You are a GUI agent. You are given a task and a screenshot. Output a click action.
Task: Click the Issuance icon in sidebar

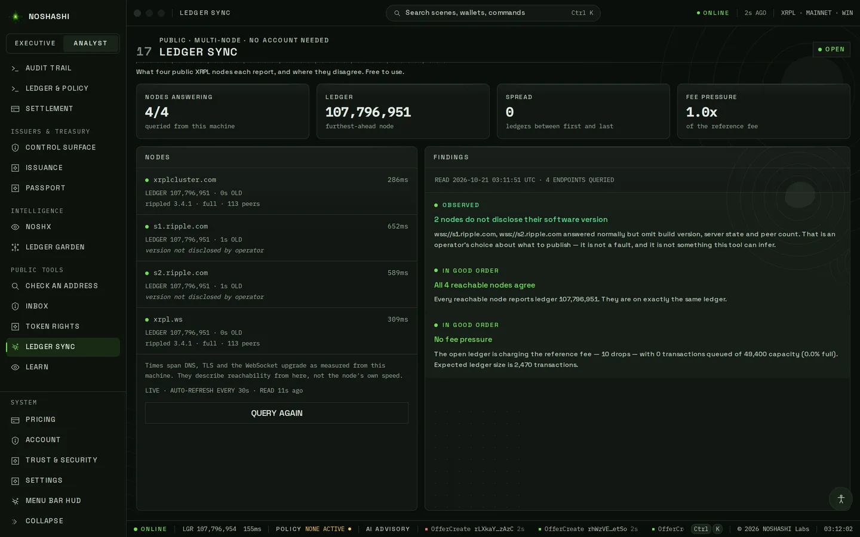tap(16, 168)
